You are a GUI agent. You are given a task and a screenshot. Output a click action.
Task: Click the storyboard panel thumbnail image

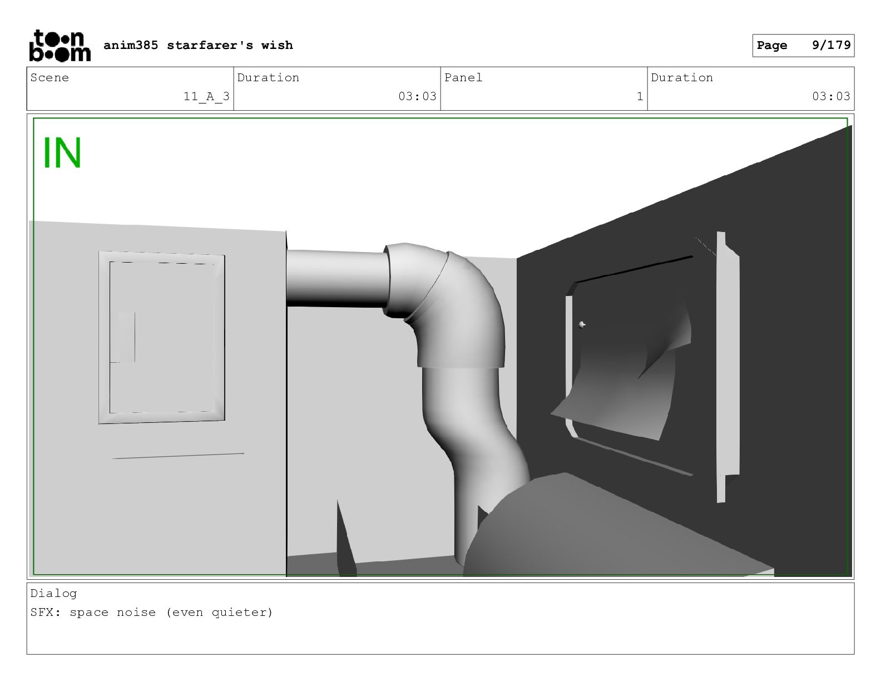[x=441, y=346]
